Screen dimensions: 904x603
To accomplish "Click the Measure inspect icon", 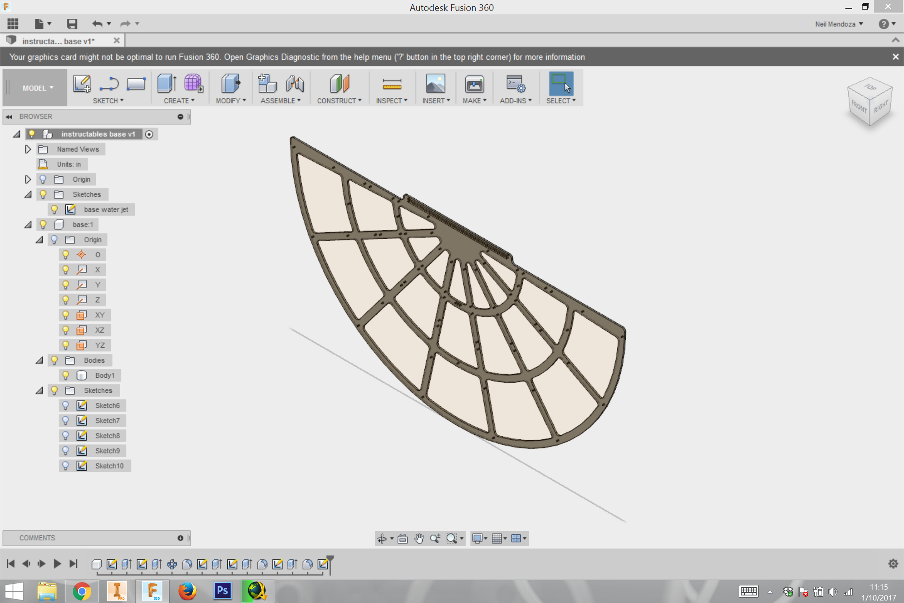I will 392,84.
